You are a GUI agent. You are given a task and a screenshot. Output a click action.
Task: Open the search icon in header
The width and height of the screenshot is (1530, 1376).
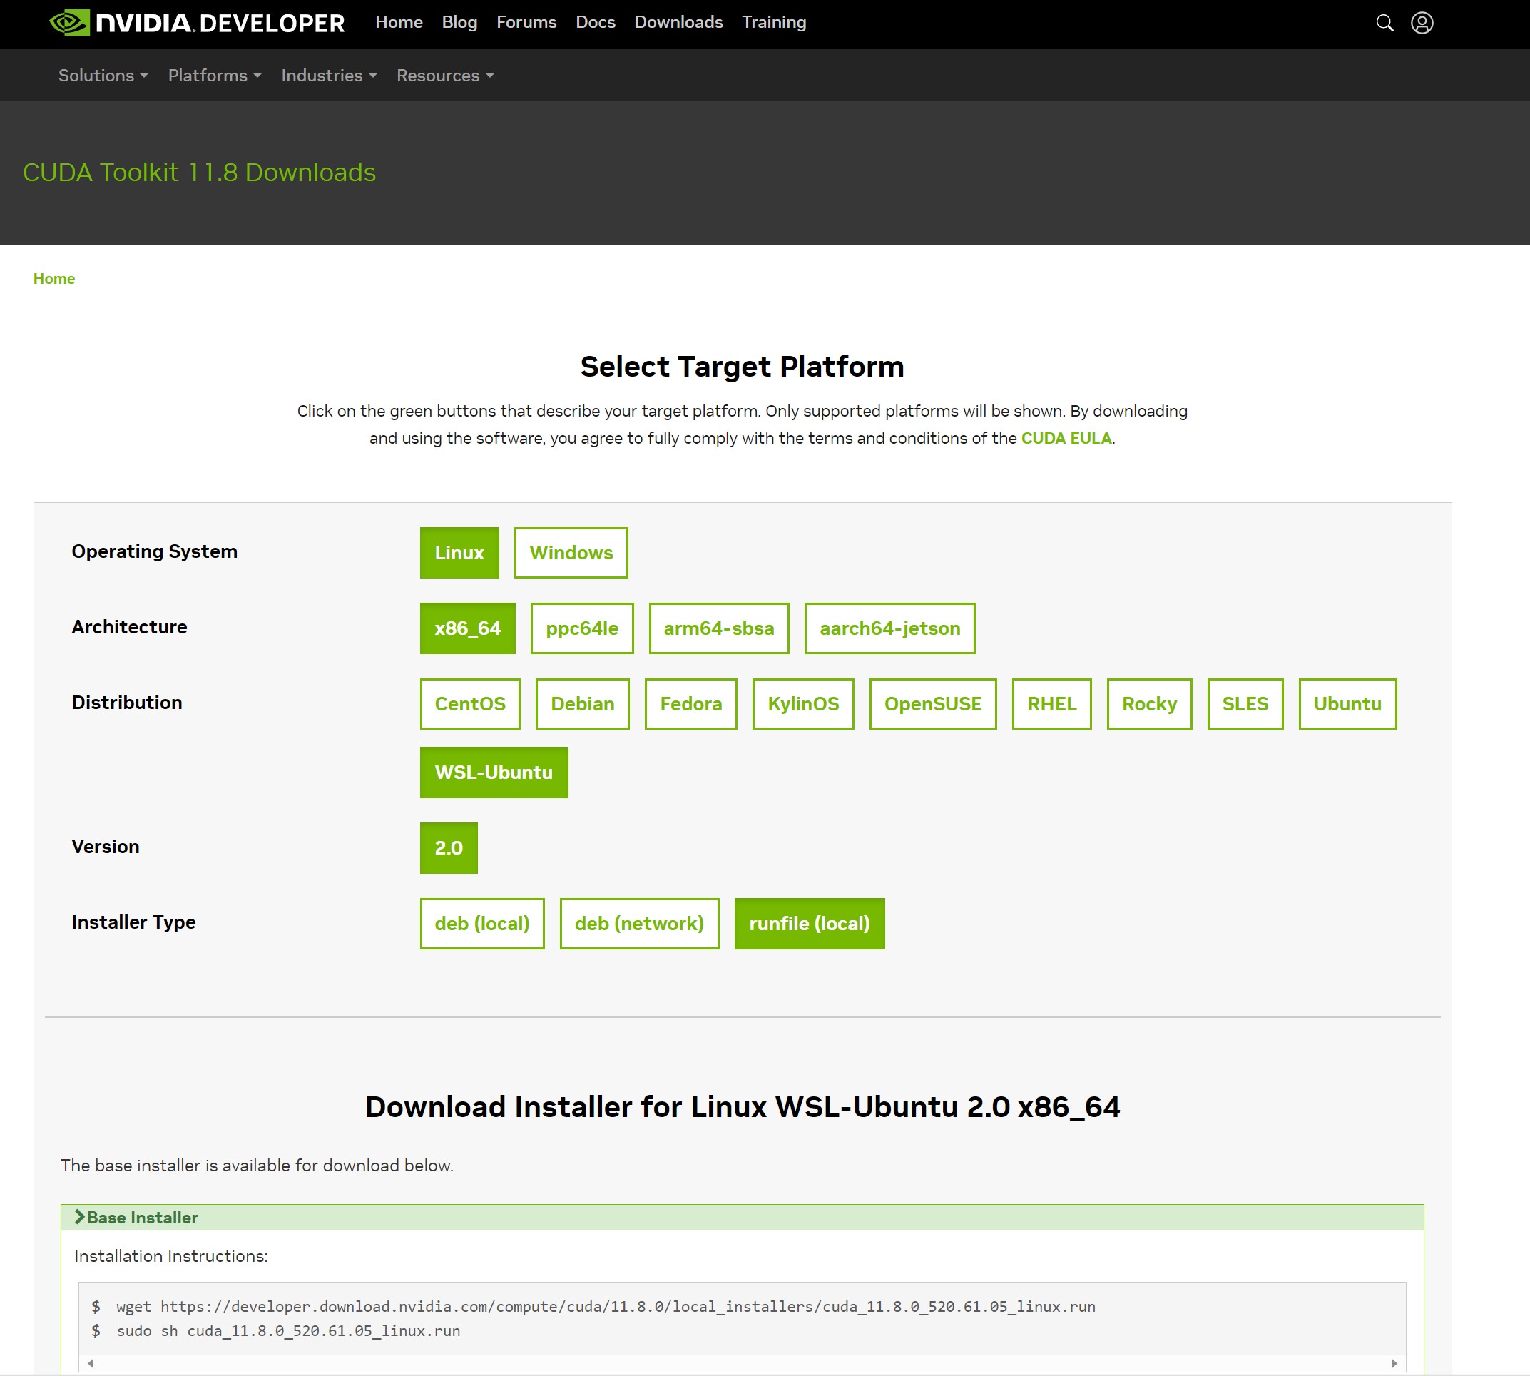point(1384,23)
